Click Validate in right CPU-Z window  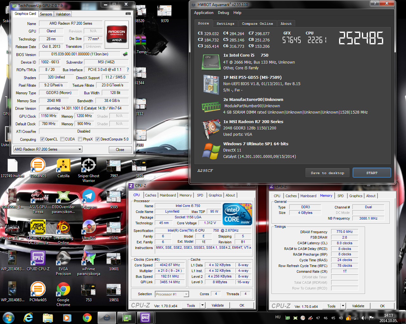(358, 306)
